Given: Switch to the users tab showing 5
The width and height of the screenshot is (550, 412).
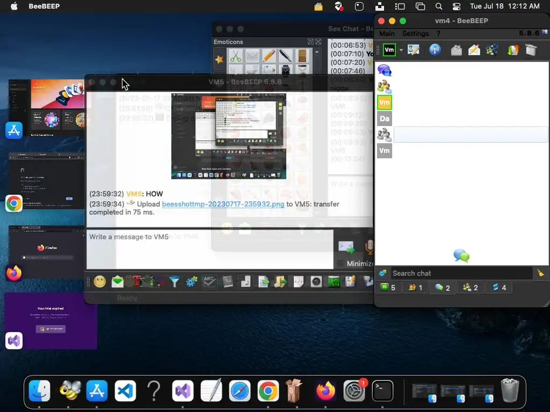Looking at the screenshot, I should 388,288.
